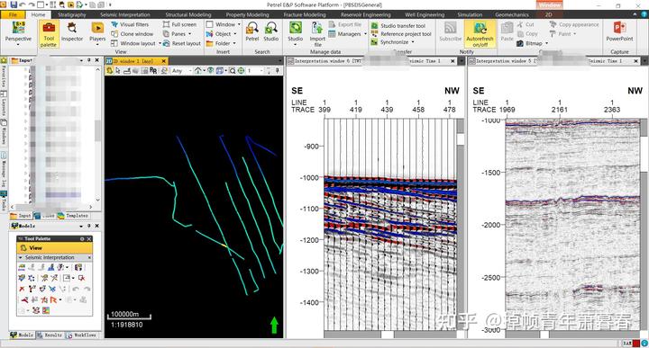Screen dimensions: 649x348
Task: Click Reset layout button
Action: (x=182, y=43)
